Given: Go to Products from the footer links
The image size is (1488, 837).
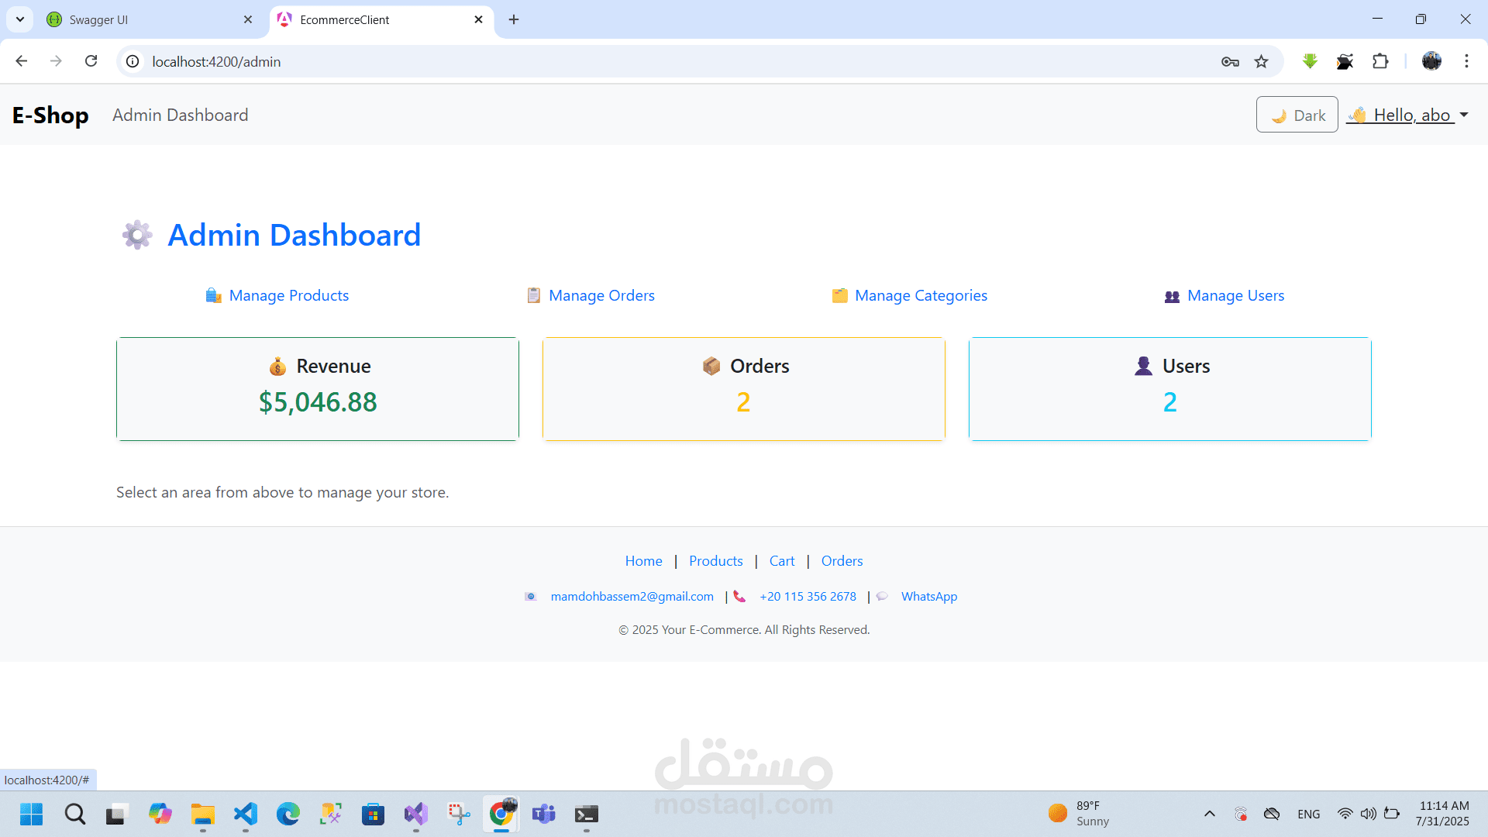Looking at the screenshot, I should click(x=715, y=560).
